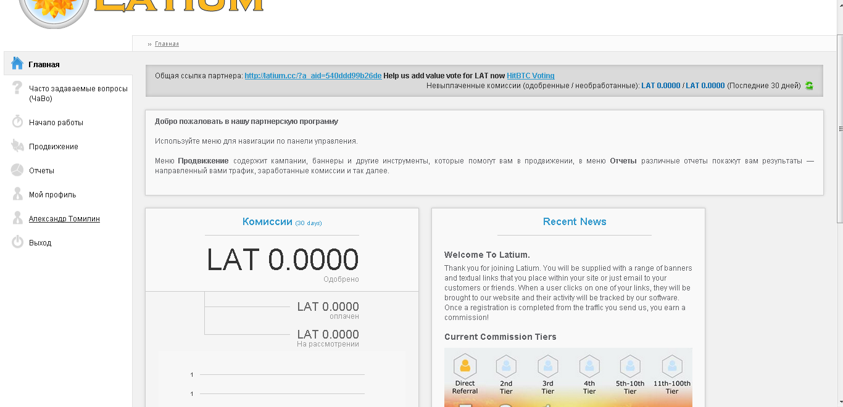The image size is (843, 407).
Task: Click the 4th Tier hexagon icon
Action: (589, 366)
